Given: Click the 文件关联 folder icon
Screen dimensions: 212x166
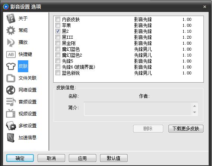Looking at the screenshot, I should tap(11, 78).
